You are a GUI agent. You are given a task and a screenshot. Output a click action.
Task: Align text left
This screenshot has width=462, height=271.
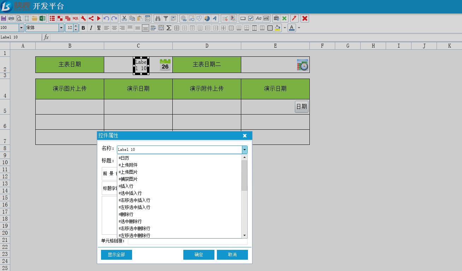pos(107,28)
